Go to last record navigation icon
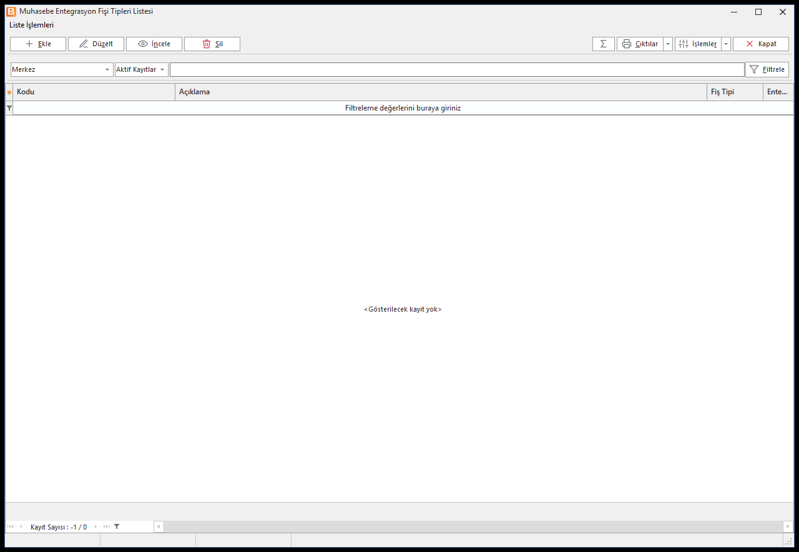This screenshot has height=552, width=799. pyautogui.click(x=106, y=527)
